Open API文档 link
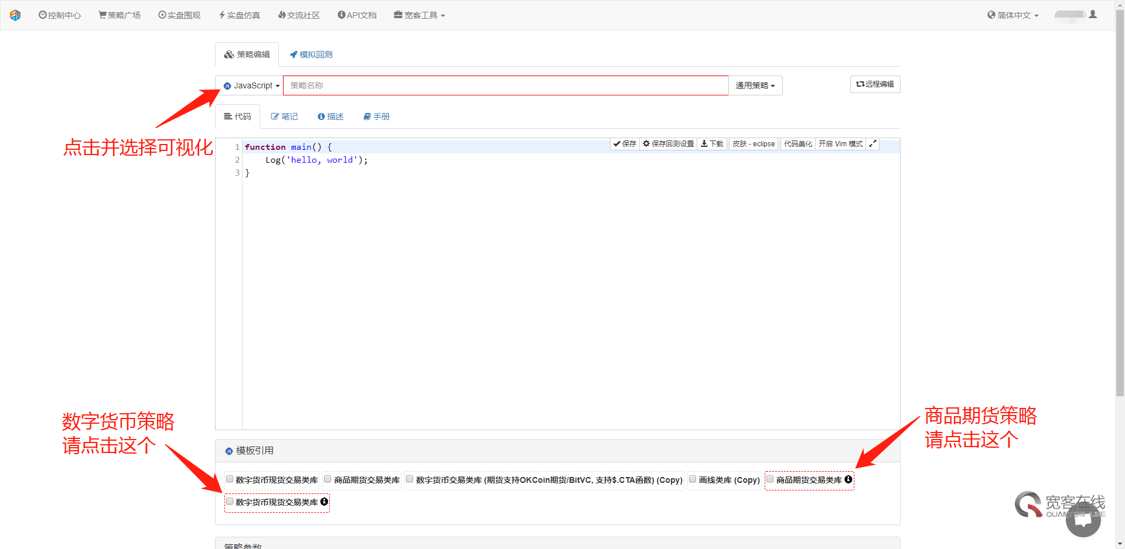The width and height of the screenshot is (1125, 549). pos(357,15)
